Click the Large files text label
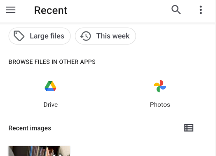216x156 pixels. pos(47,36)
